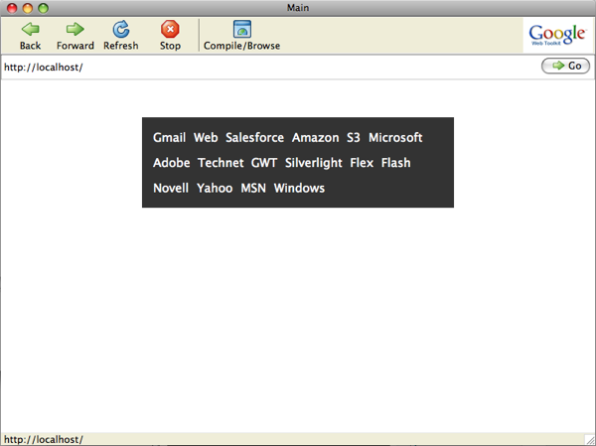Click the Flex tag
The image size is (596, 446).
click(x=362, y=163)
